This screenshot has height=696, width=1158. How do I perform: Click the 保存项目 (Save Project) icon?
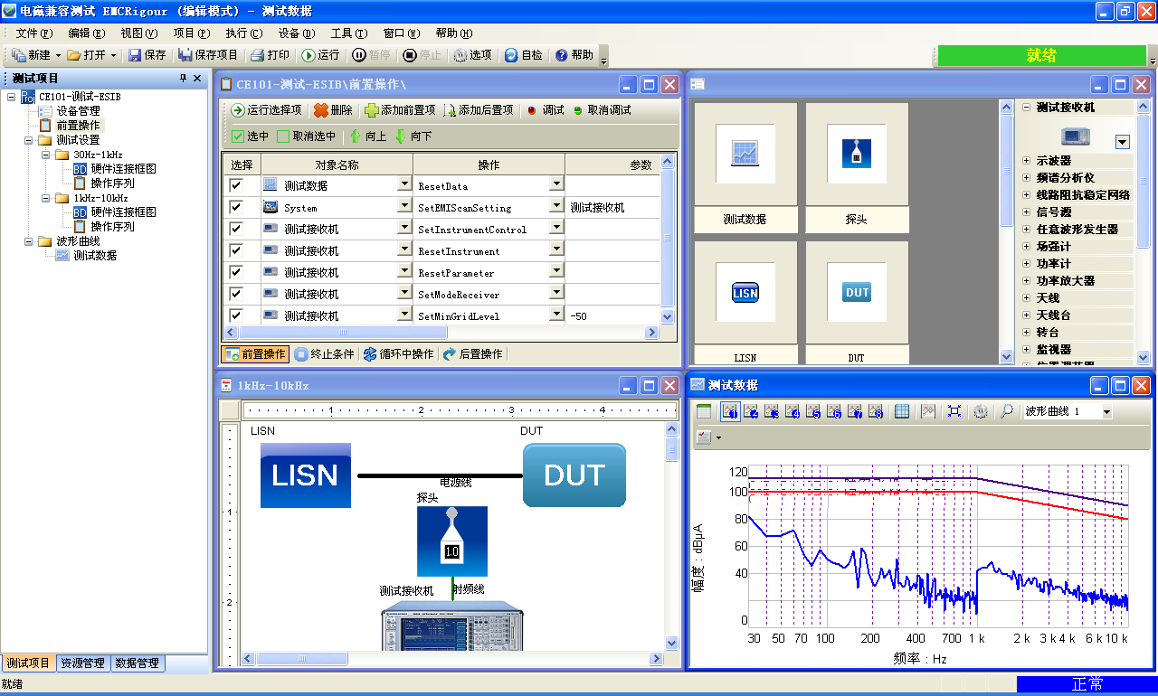(x=185, y=55)
